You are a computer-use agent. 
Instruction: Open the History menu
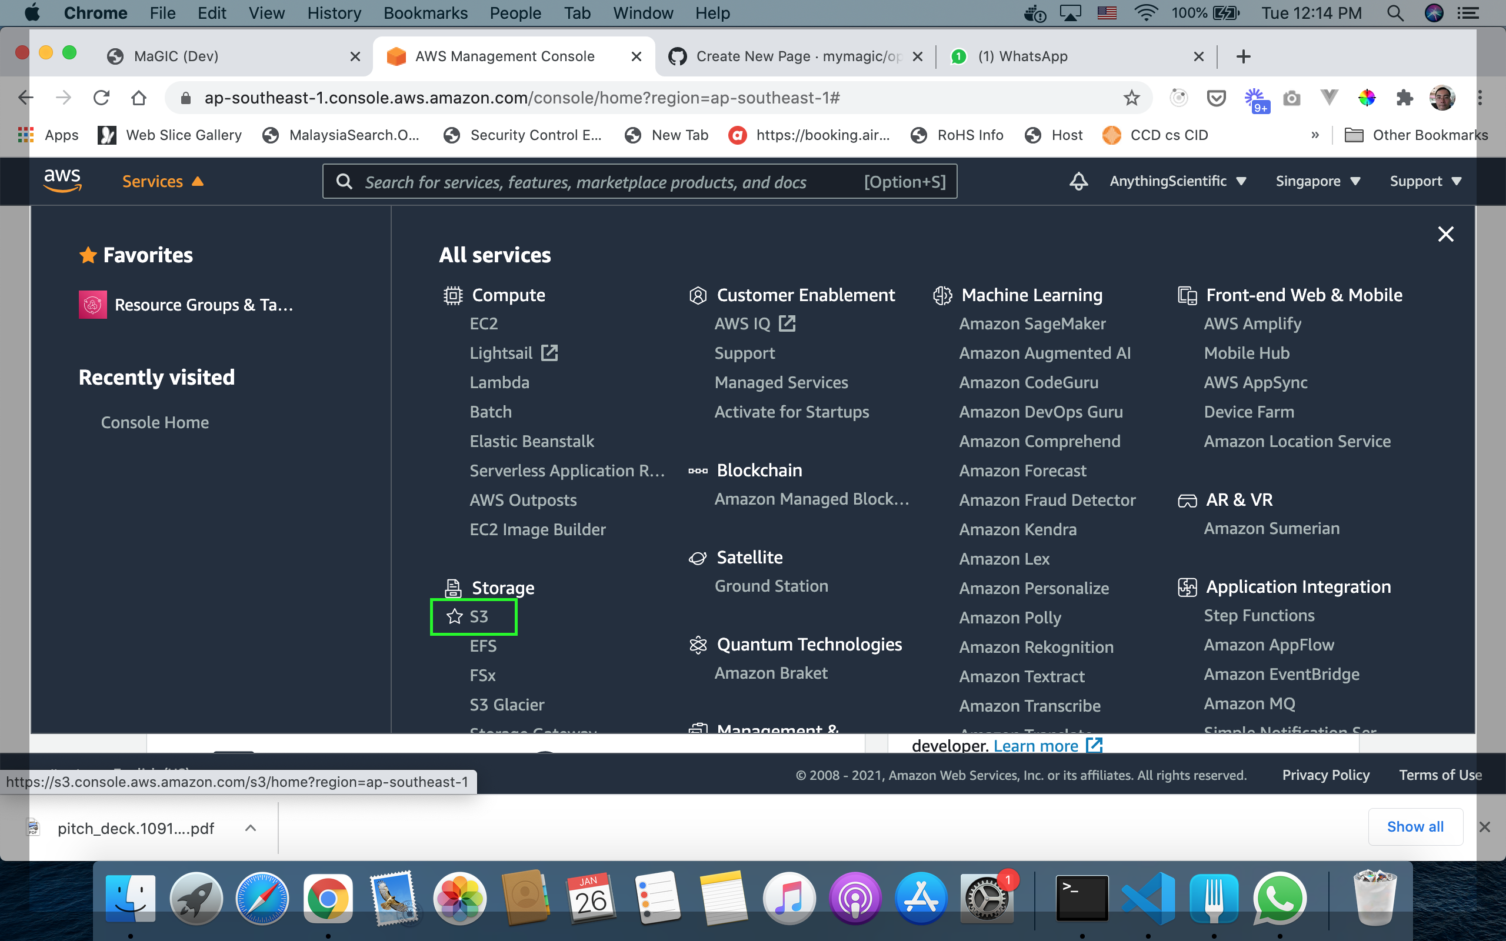[x=334, y=13]
